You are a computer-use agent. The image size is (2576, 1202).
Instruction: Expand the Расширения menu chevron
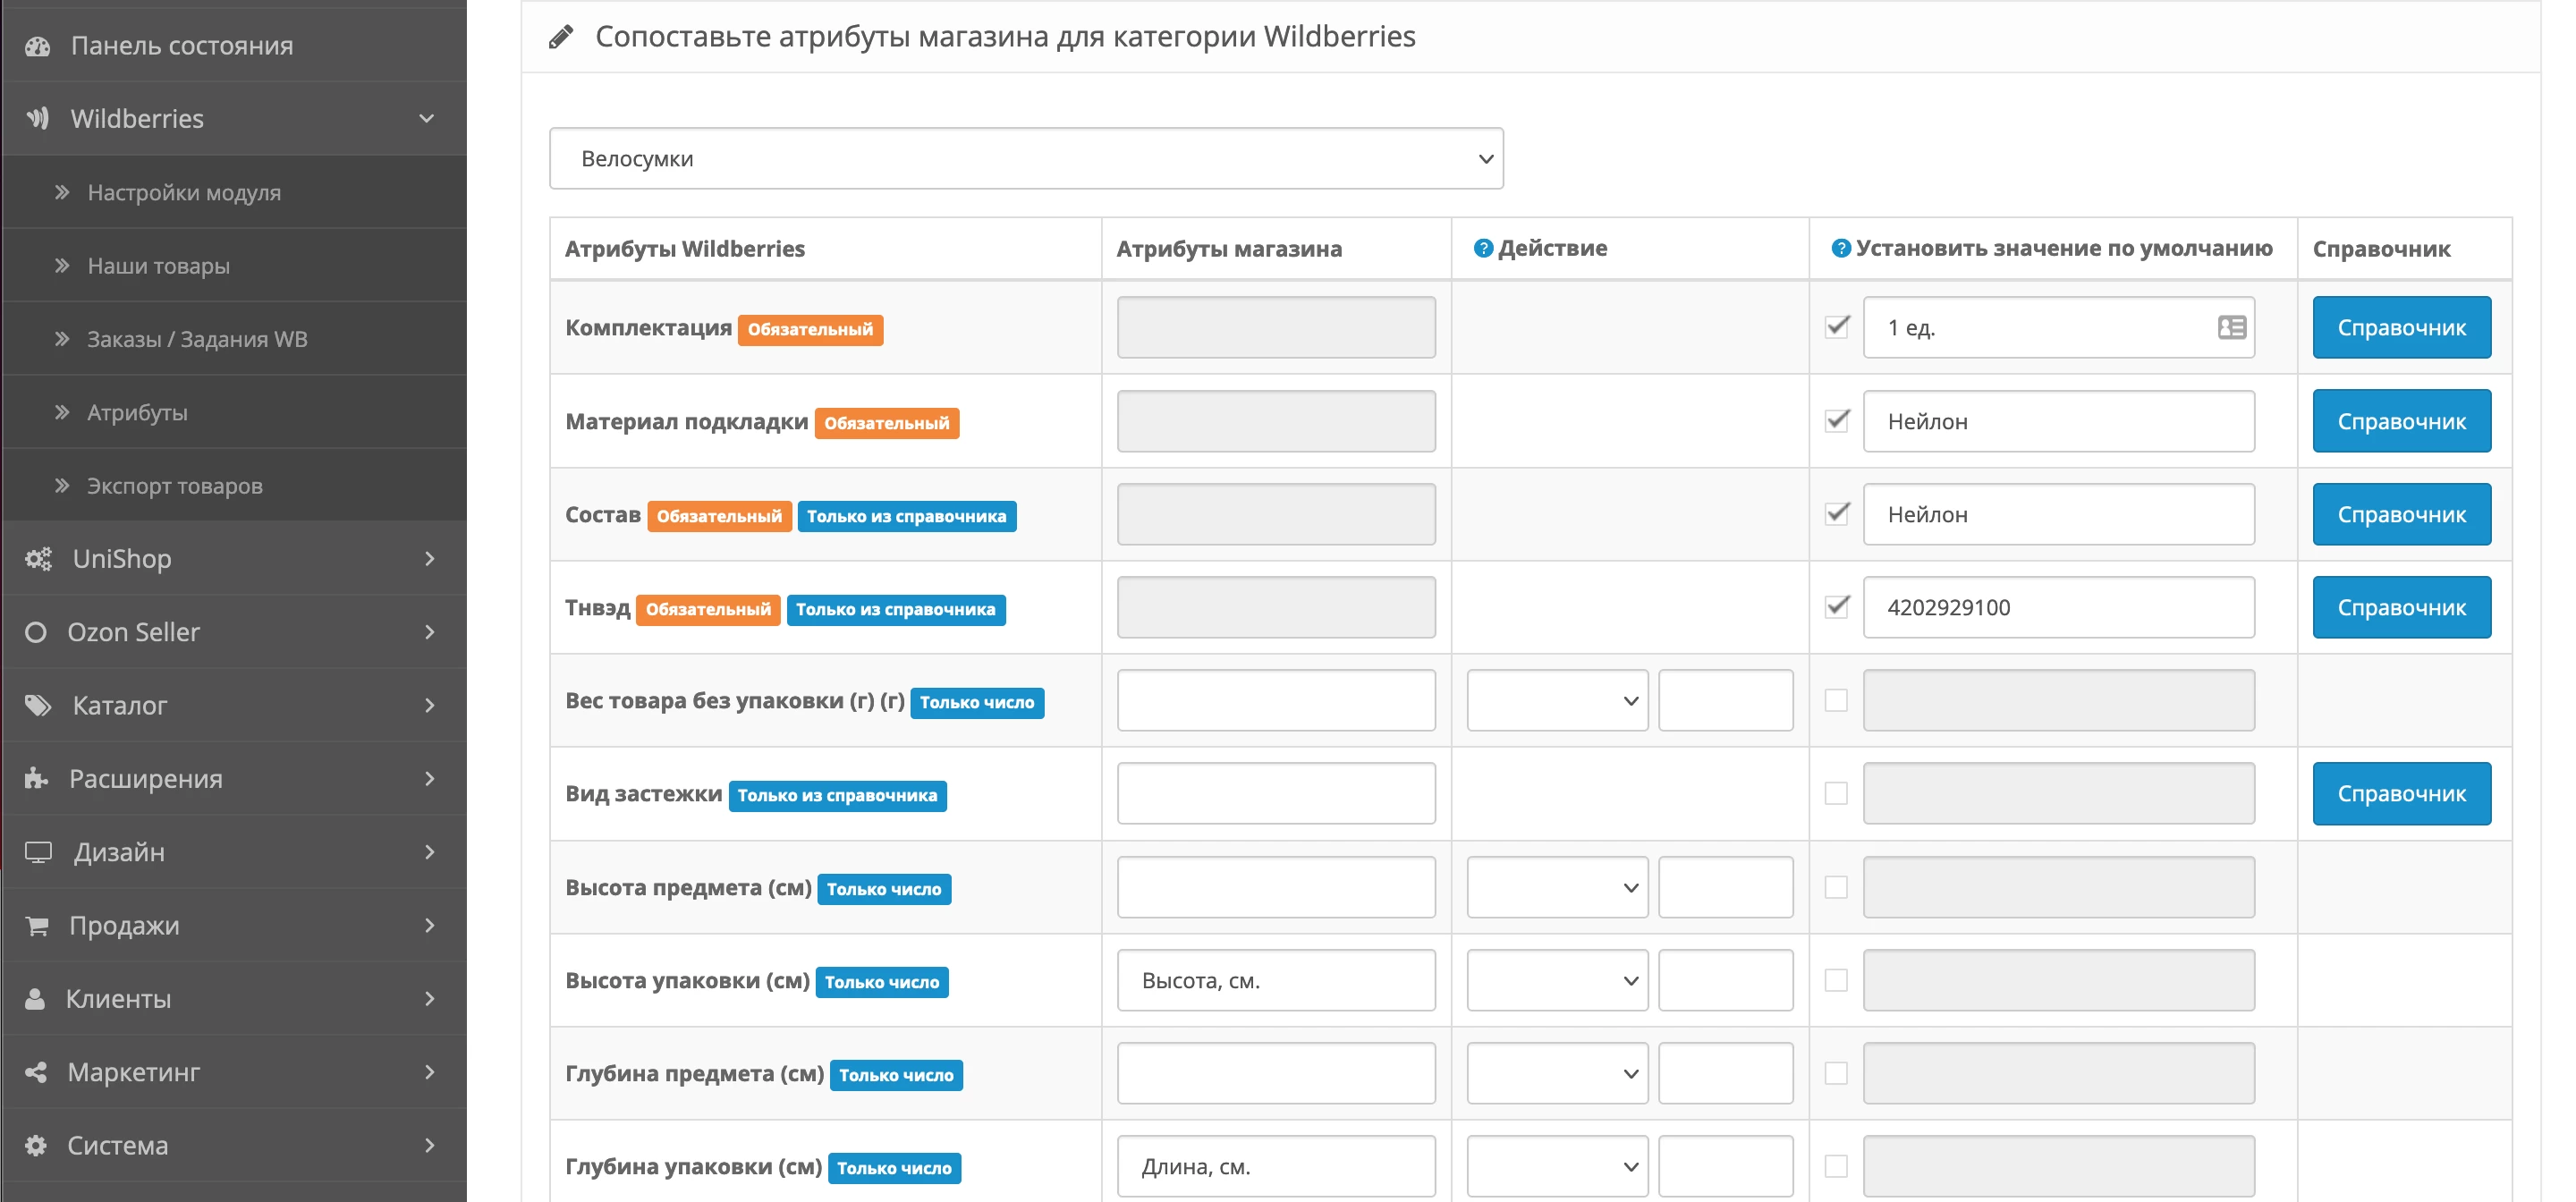(430, 778)
